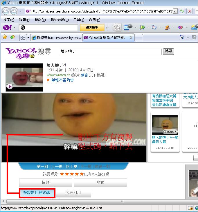Close the Yahoo!奇摩 tab
This screenshot has height=212, width=198.
(x=131, y=38)
